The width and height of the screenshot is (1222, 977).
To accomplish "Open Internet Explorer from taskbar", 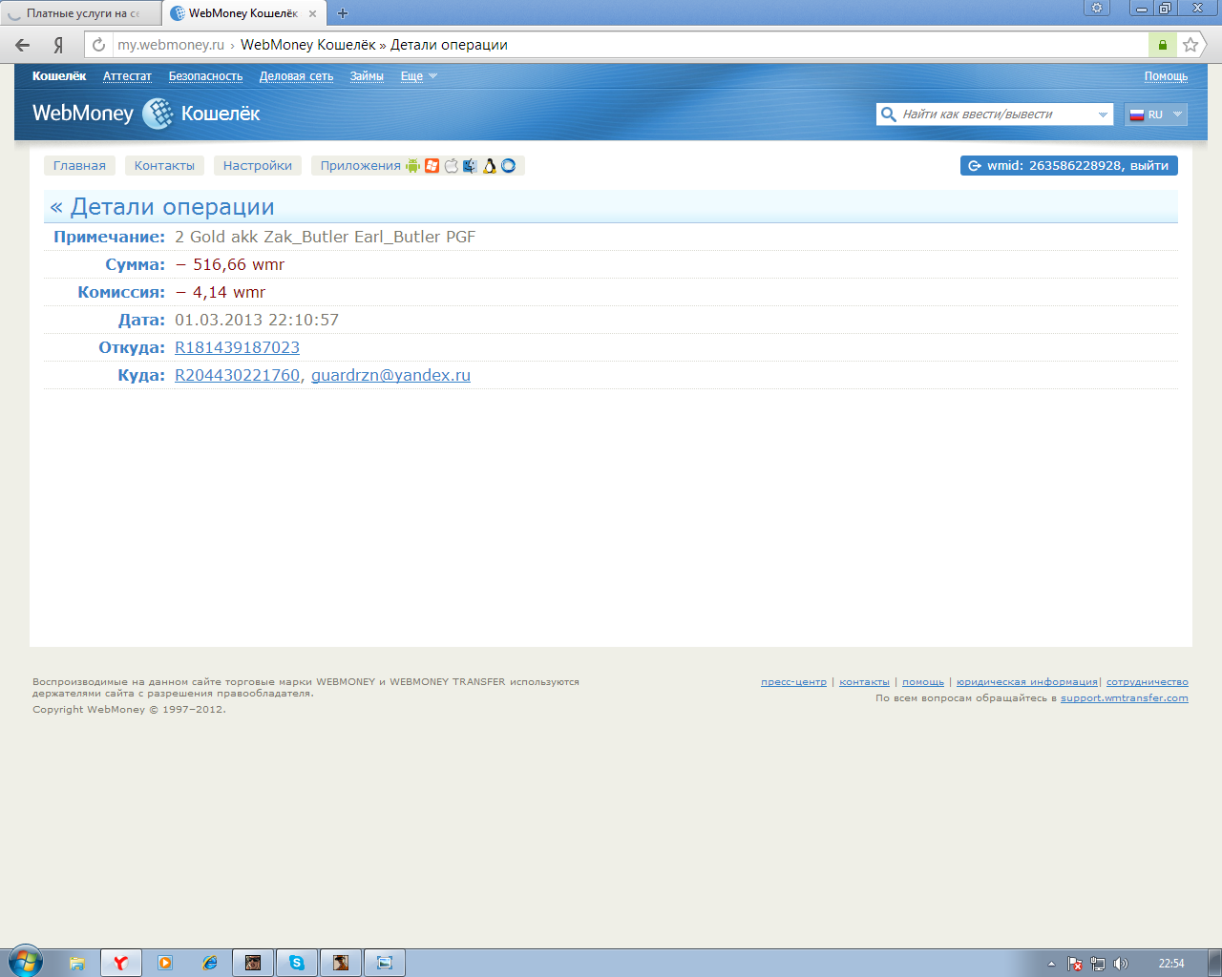I will click(209, 963).
